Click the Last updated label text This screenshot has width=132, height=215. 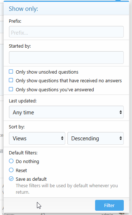[23, 101]
